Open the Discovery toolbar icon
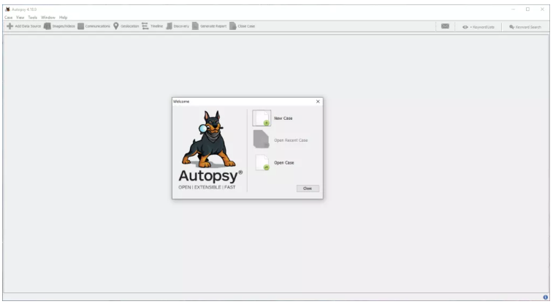The height and width of the screenshot is (304, 553). pos(169,26)
